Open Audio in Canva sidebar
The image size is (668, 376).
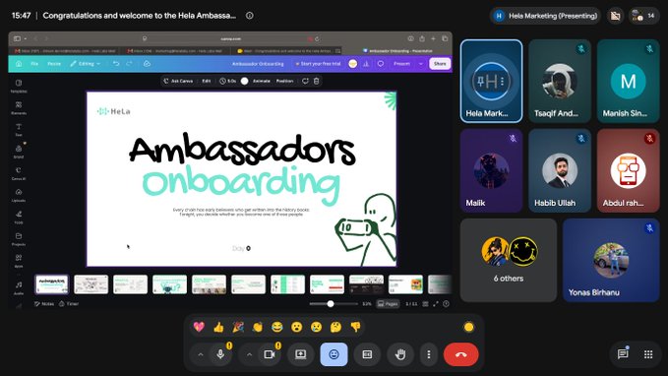(19, 287)
